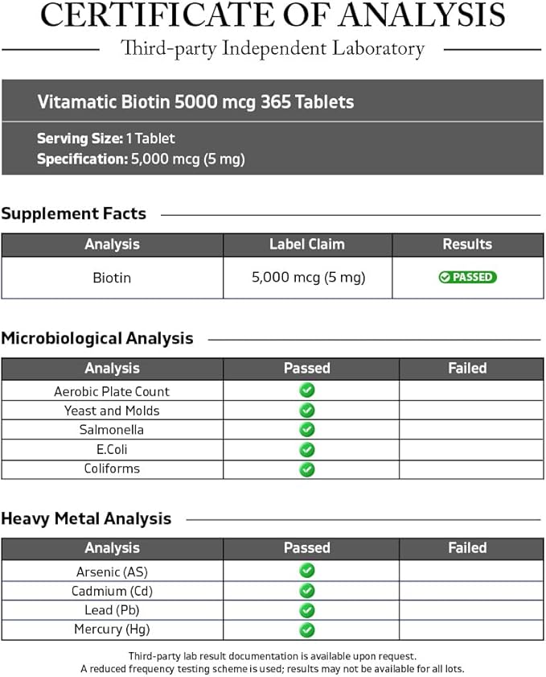The height and width of the screenshot is (677, 546).
Task: Click the Microbiological Analysis section heading
Action: tap(97, 338)
